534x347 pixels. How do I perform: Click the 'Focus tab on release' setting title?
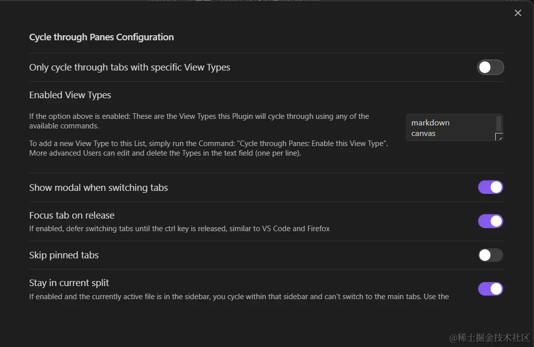click(72, 216)
